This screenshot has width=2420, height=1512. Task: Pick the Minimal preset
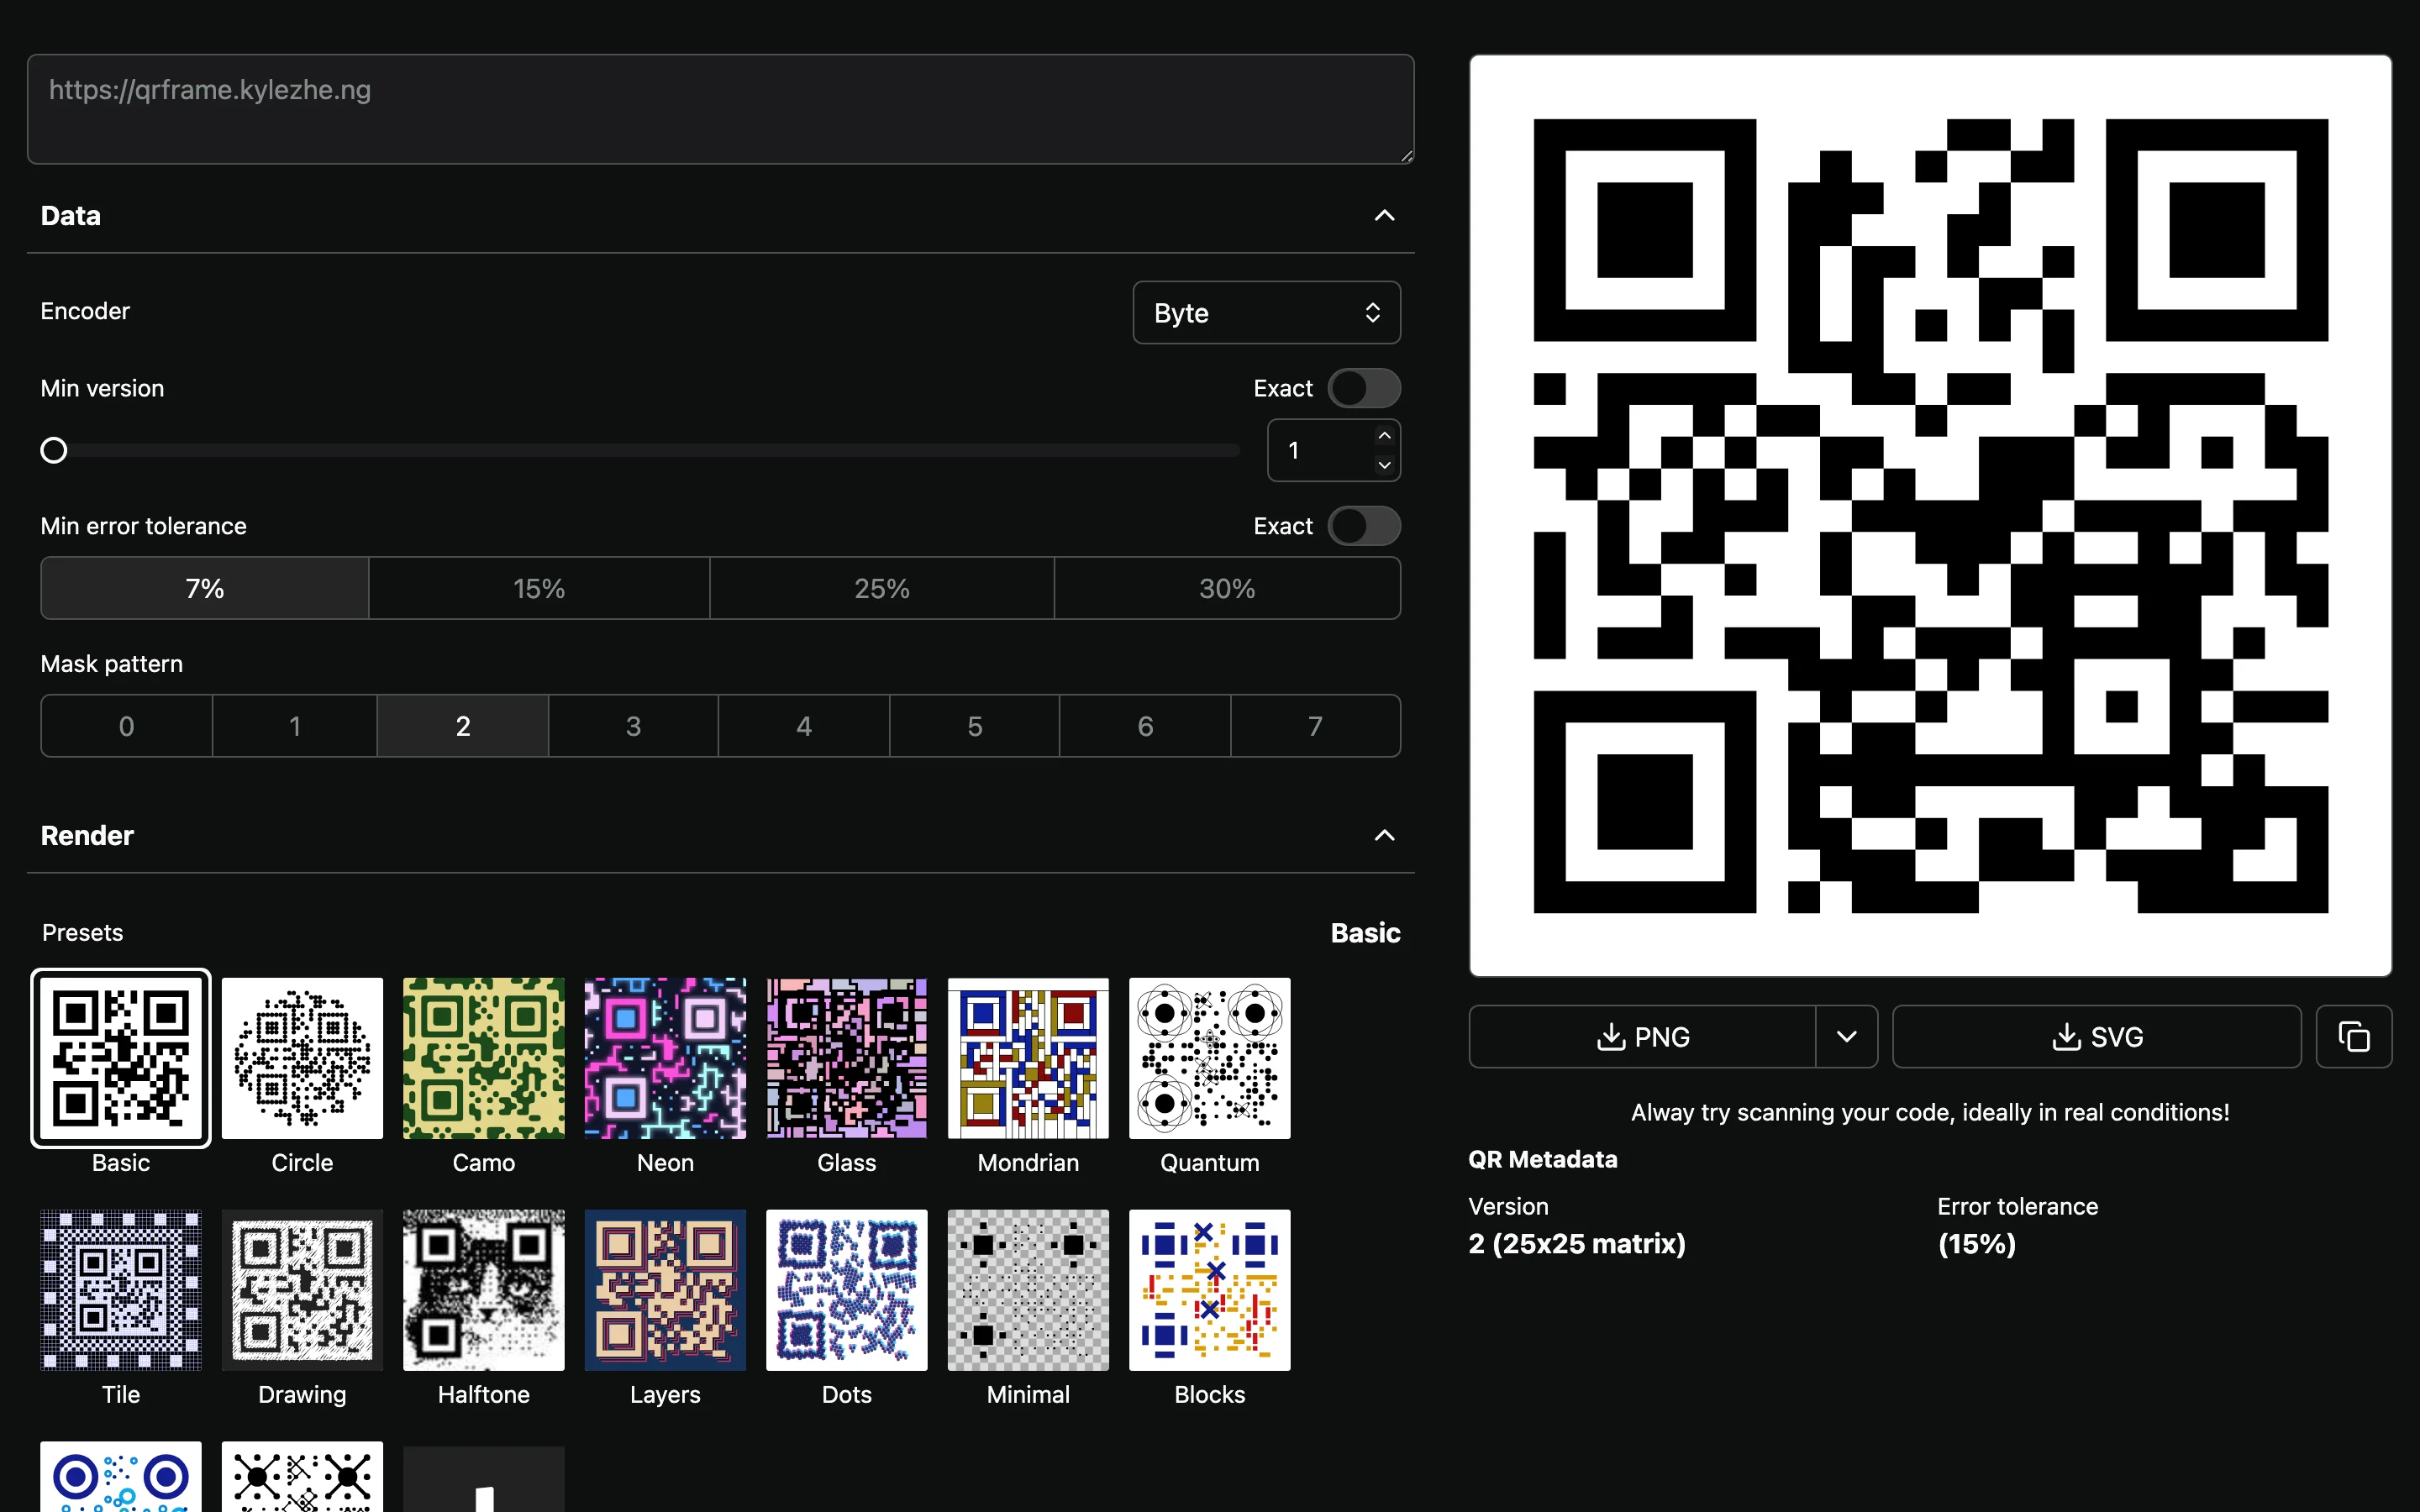(1028, 1290)
